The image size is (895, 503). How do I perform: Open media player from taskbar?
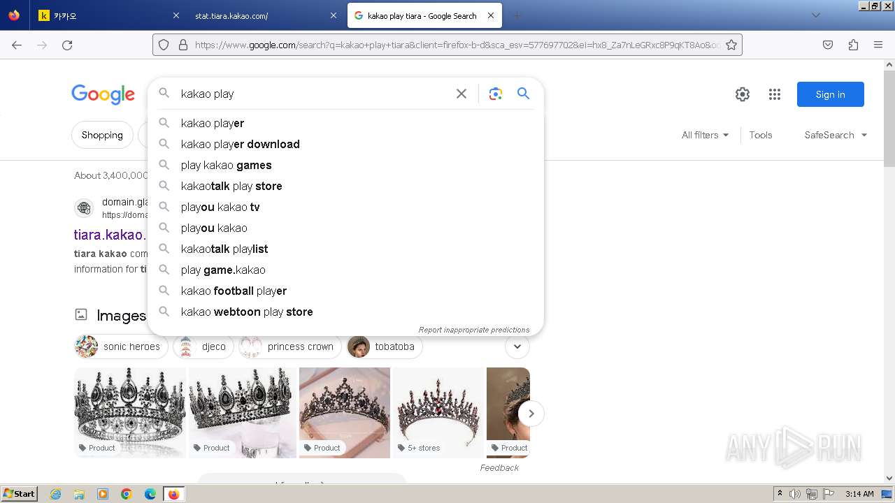103,494
